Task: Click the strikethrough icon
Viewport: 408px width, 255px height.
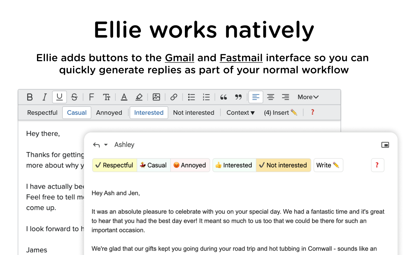Action: (74, 97)
